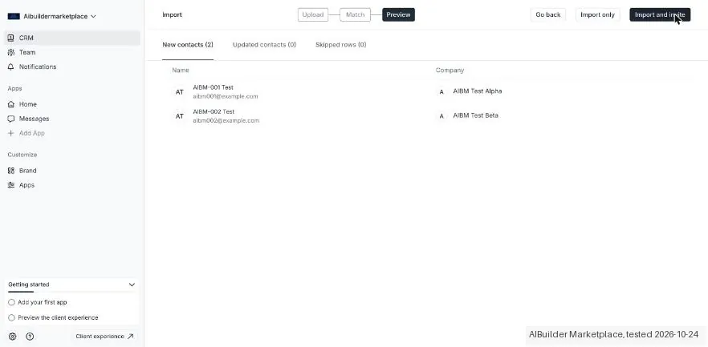Switch to the Updated contacts (0) tab

[264, 45]
